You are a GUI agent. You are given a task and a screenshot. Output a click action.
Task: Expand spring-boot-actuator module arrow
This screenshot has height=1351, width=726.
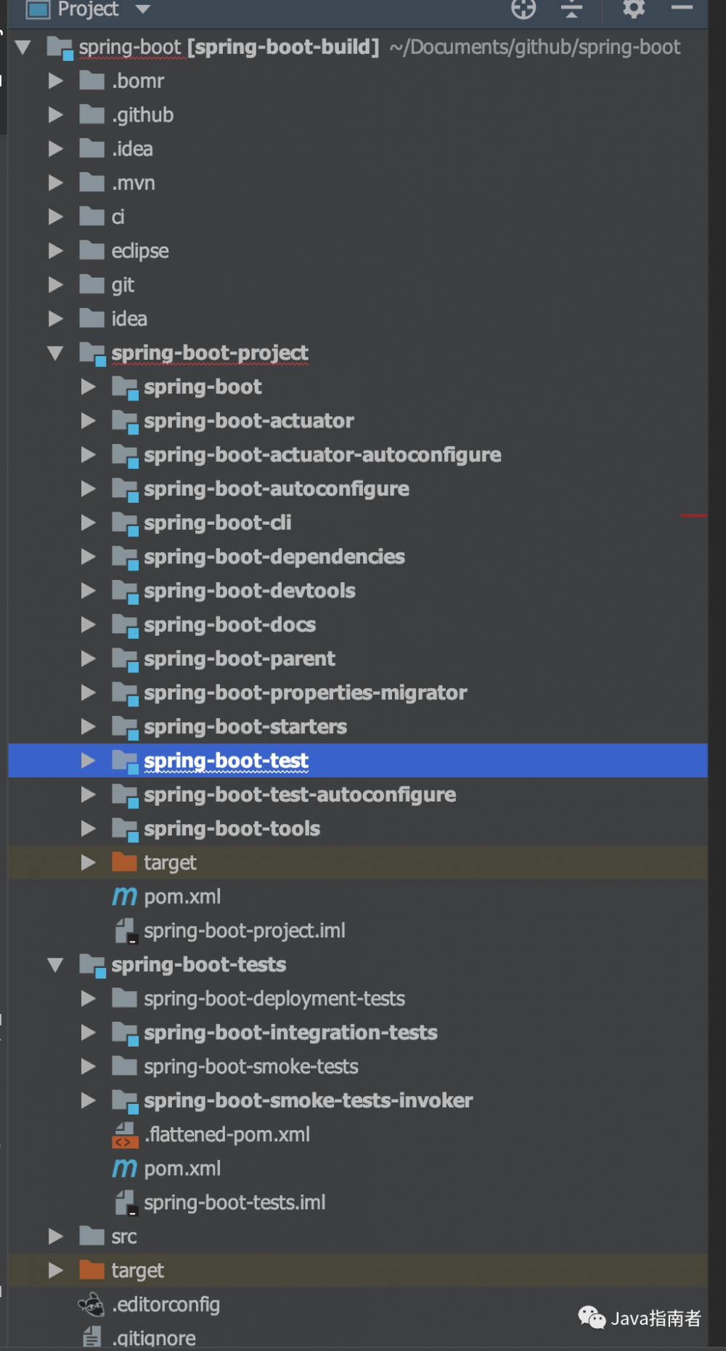point(89,420)
